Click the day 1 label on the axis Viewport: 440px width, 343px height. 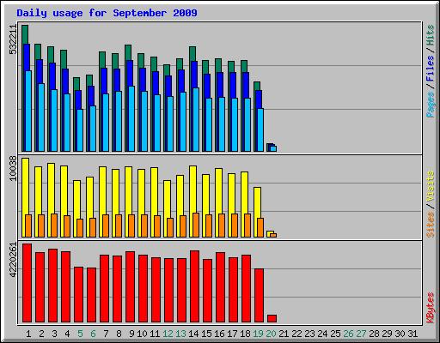tap(28, 334)
